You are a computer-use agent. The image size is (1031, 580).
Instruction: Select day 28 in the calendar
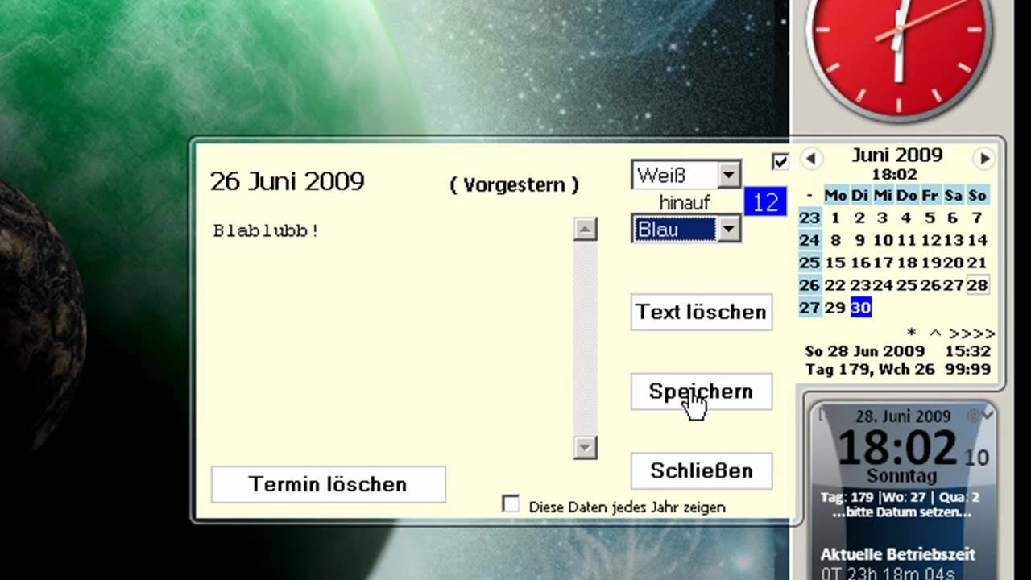click(977, 285)
